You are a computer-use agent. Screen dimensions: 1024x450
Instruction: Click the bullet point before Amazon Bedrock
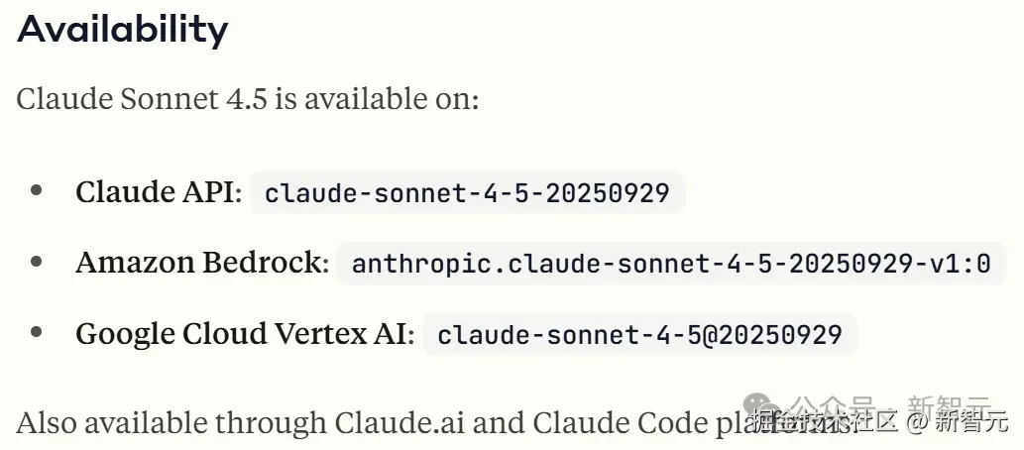[37, 262]
